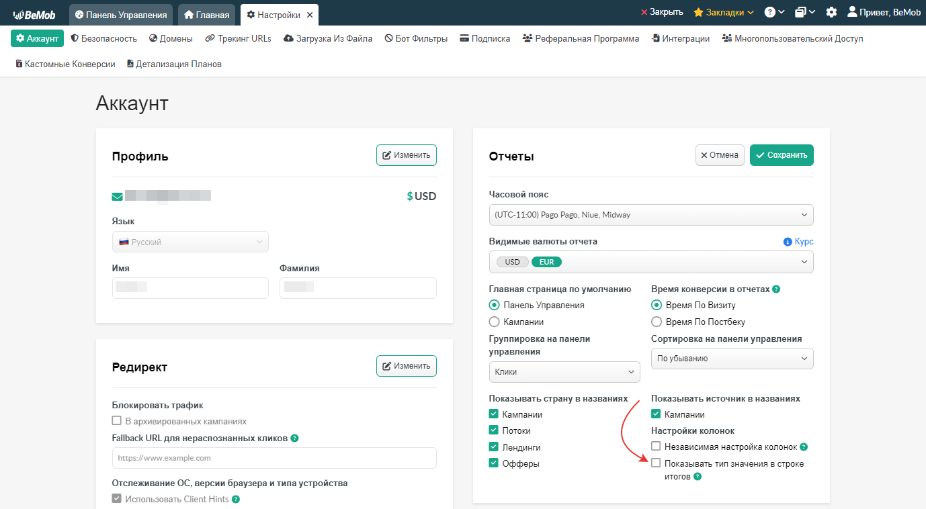The width and height of the screenshot is (926, 509).
Task: Click Отмена button in Отчеты
Action: click(x=720, y=155)
